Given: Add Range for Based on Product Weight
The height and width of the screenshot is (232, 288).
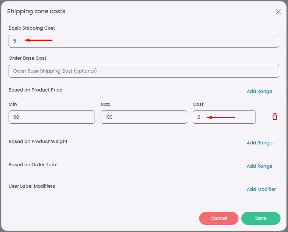Looking at the screenshot, I should click(x=259, y=143).
